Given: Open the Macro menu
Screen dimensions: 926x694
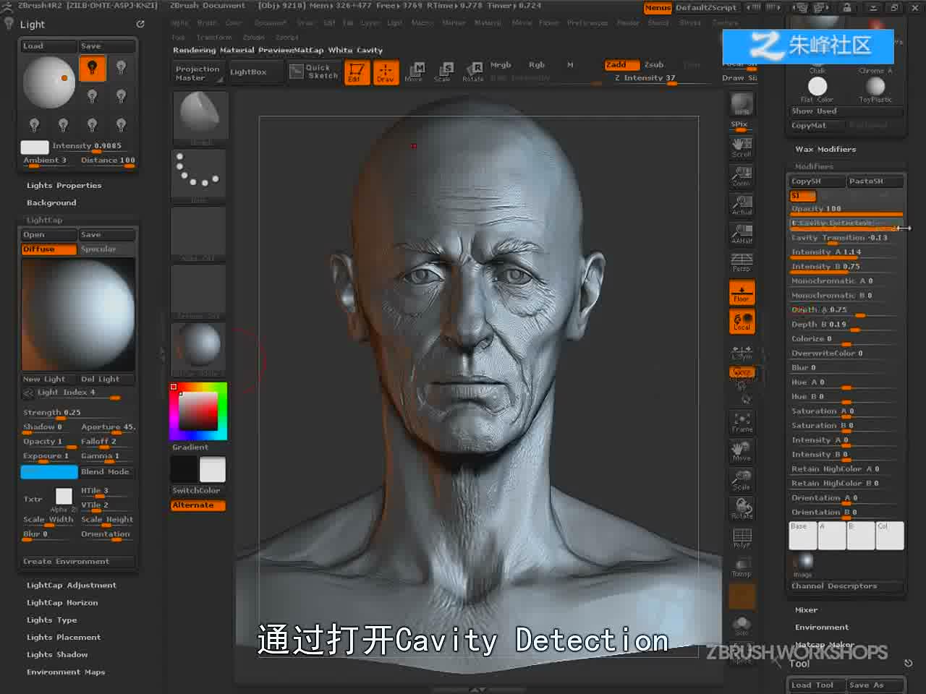Looking at the screenshot, I should coord(422,23).
